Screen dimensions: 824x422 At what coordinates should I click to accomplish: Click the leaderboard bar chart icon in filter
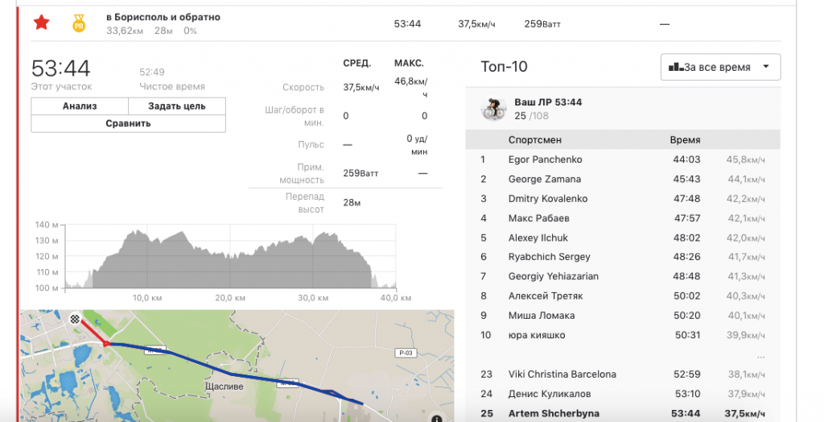tap(674, 68)
